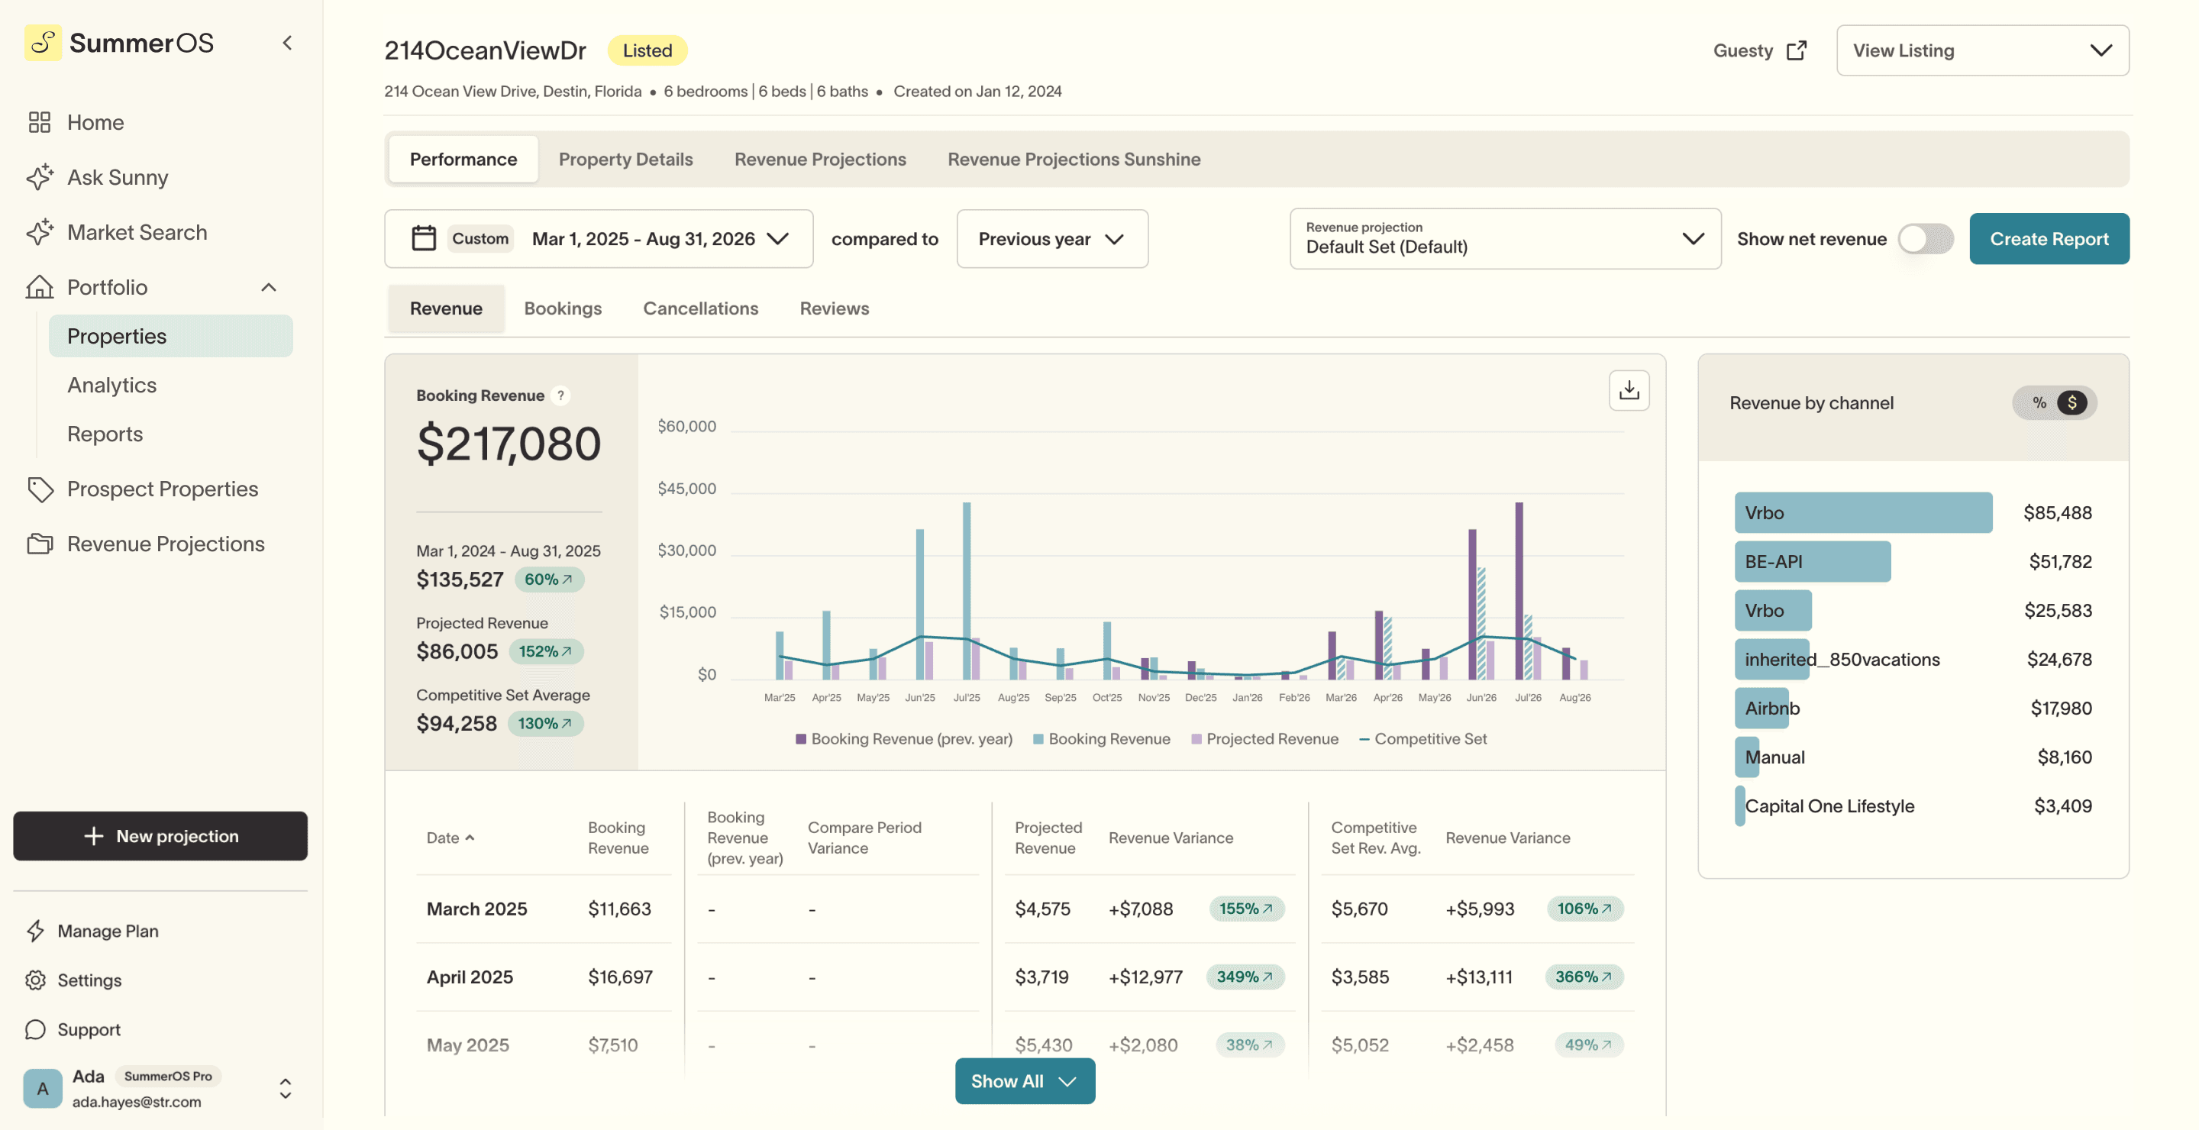This screenshot has width=2199, height=1130.
Task: Open the Home icon in sidebar
Action: coord(39,122)
